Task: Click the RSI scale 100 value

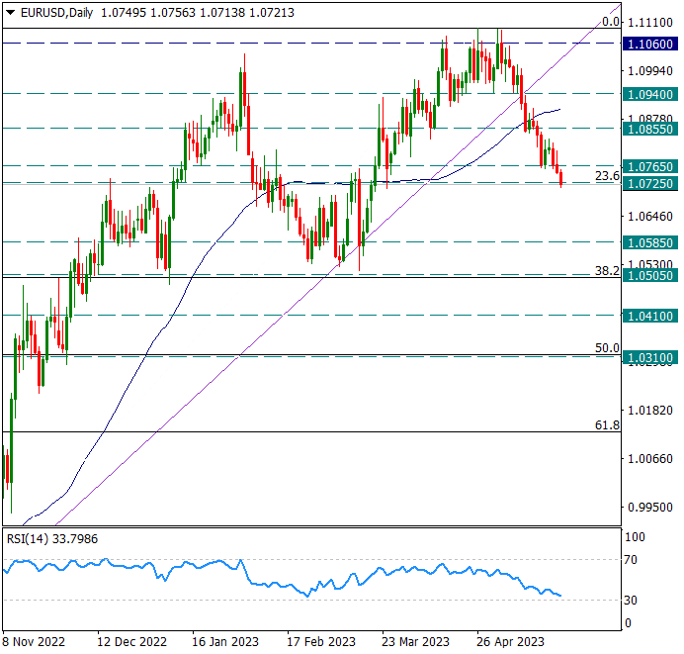Action: click(x=635, y=537)
